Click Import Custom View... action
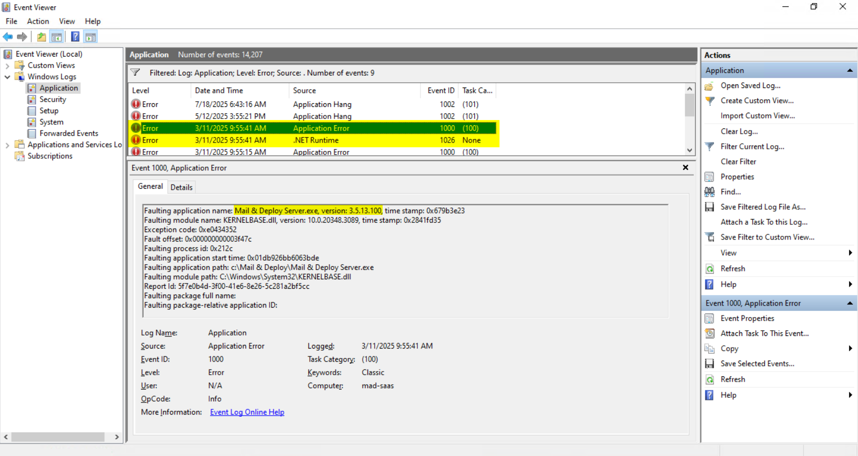Image resolution: width=858 pixels, height=456 pixels. [758, 116]
